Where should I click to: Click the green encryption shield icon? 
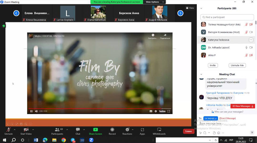point(4,26)
